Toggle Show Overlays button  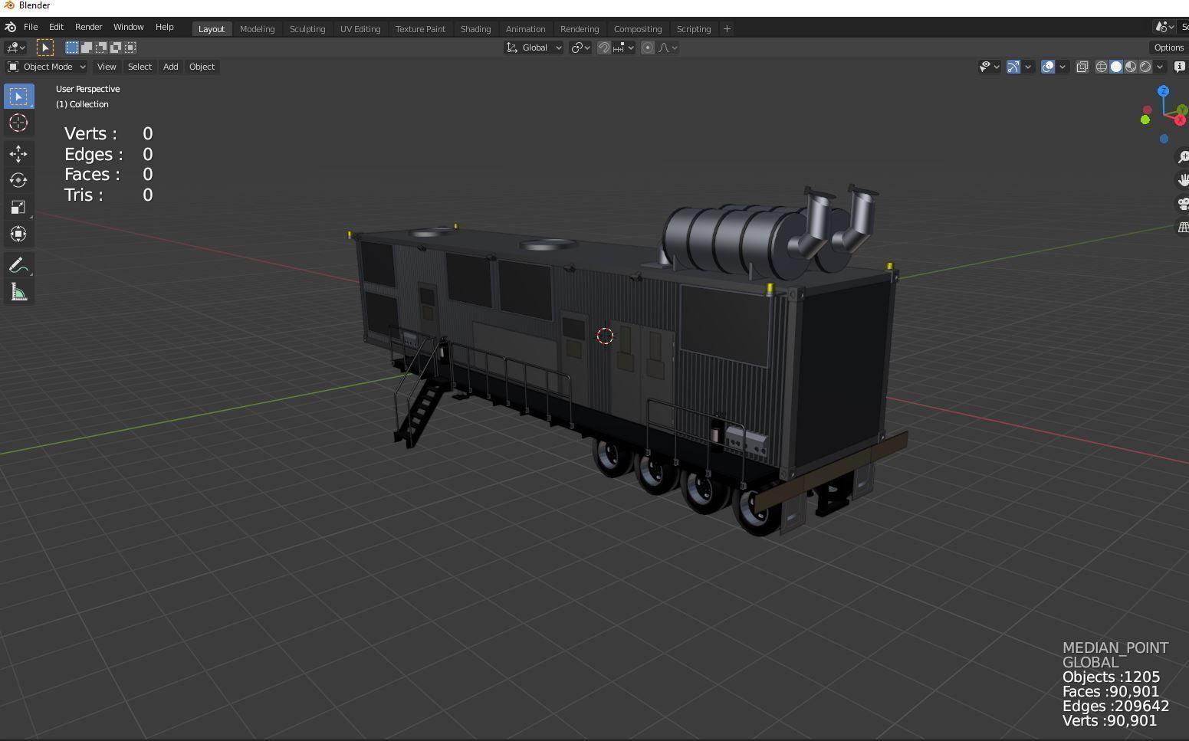pos(1048,67)
